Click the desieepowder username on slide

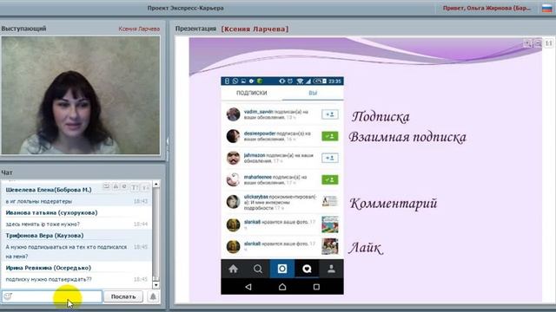pyautogui.click(x=260, y=133)
